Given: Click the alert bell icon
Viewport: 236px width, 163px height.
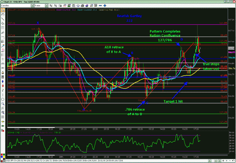Looking at the screenshot, I should 3,73.
